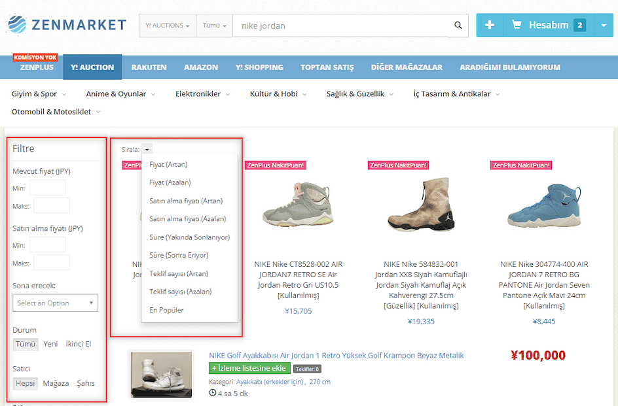Select Hepsi under Satıcı filter
618x406 pixels.
click(26, 383)
